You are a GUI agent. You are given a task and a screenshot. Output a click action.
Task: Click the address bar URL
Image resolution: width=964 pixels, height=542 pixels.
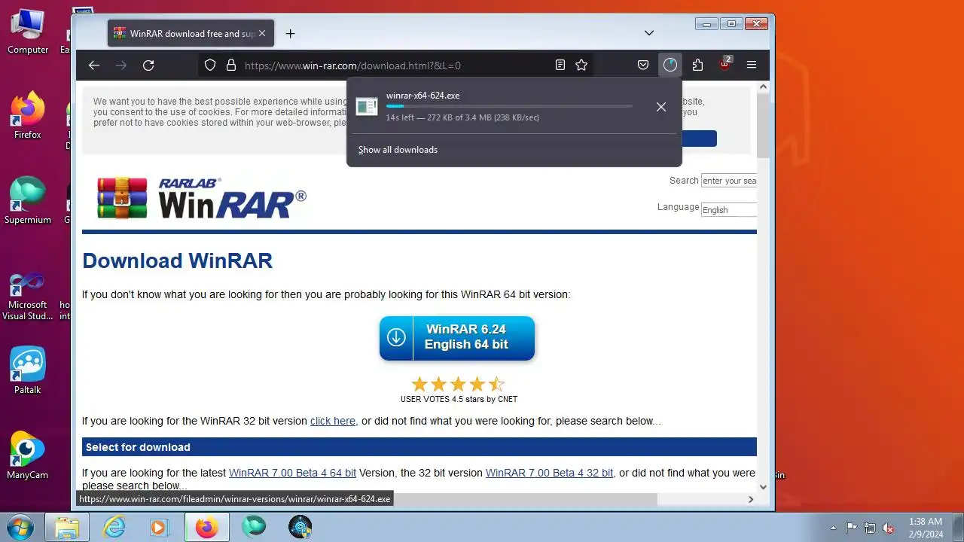click(x=352, y=65)
